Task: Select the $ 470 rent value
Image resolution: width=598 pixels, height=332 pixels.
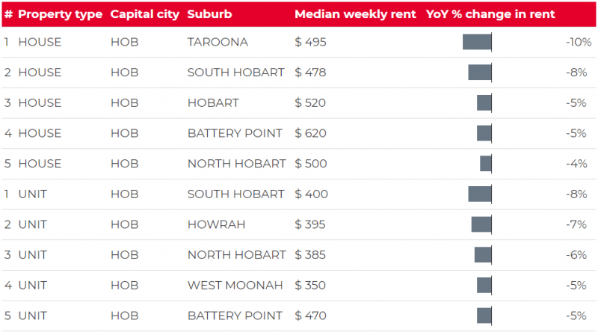Action: (x=310, y=316)
